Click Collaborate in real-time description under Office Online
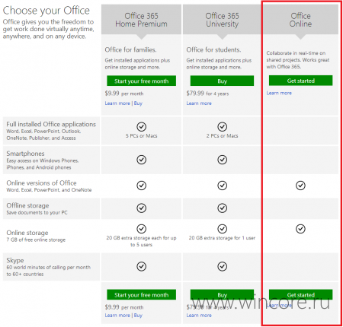Image resolution: width=343 pixels, height=327 pixels. 298,60
